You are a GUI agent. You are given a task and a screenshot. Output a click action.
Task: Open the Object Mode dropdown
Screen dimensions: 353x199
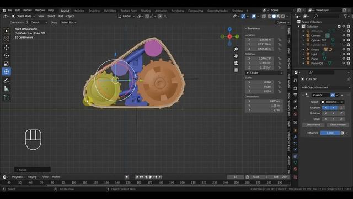coord(23,16)
